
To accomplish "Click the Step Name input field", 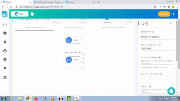I will 157,37.
